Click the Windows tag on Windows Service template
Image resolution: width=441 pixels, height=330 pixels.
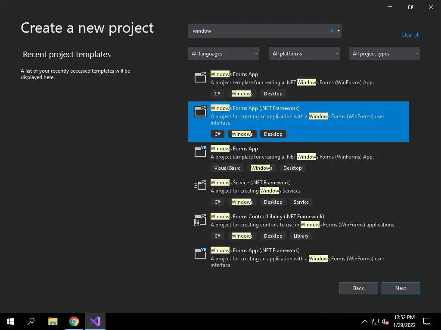coord(242,202)
